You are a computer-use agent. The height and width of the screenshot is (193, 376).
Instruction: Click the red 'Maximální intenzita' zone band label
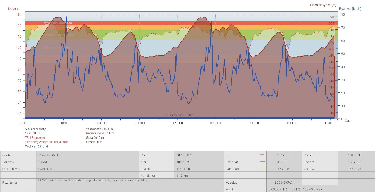tap(58, 23)
